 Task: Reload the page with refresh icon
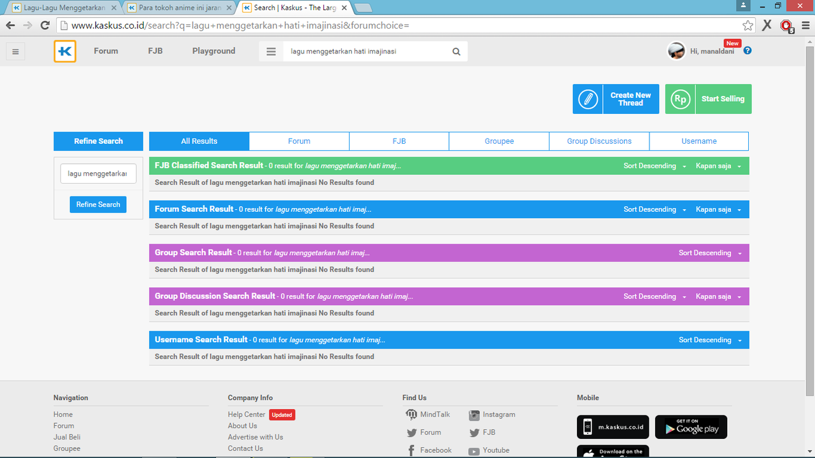45,25
